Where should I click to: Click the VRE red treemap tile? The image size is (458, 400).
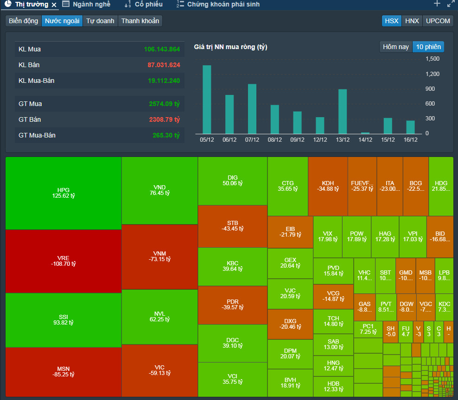64,261
